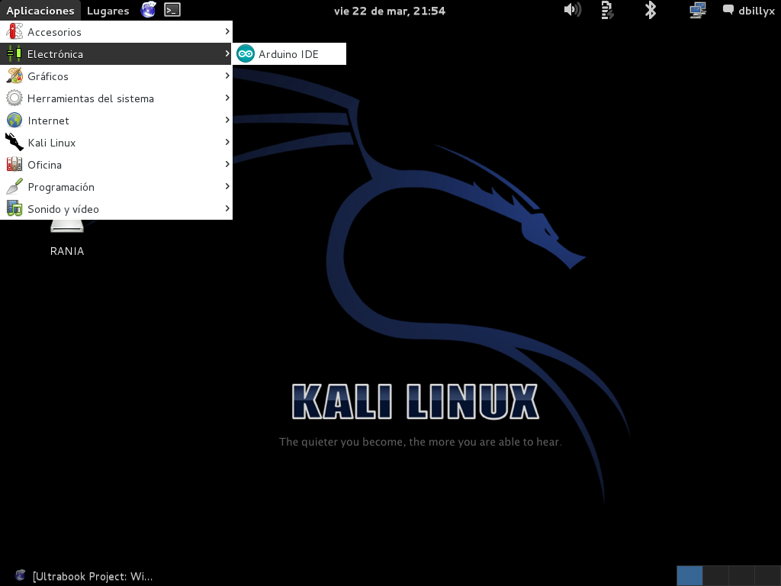Expand the Programación submenu arrow
The image size is (781, 586).
pyautogui.click(x=227, y=187)
